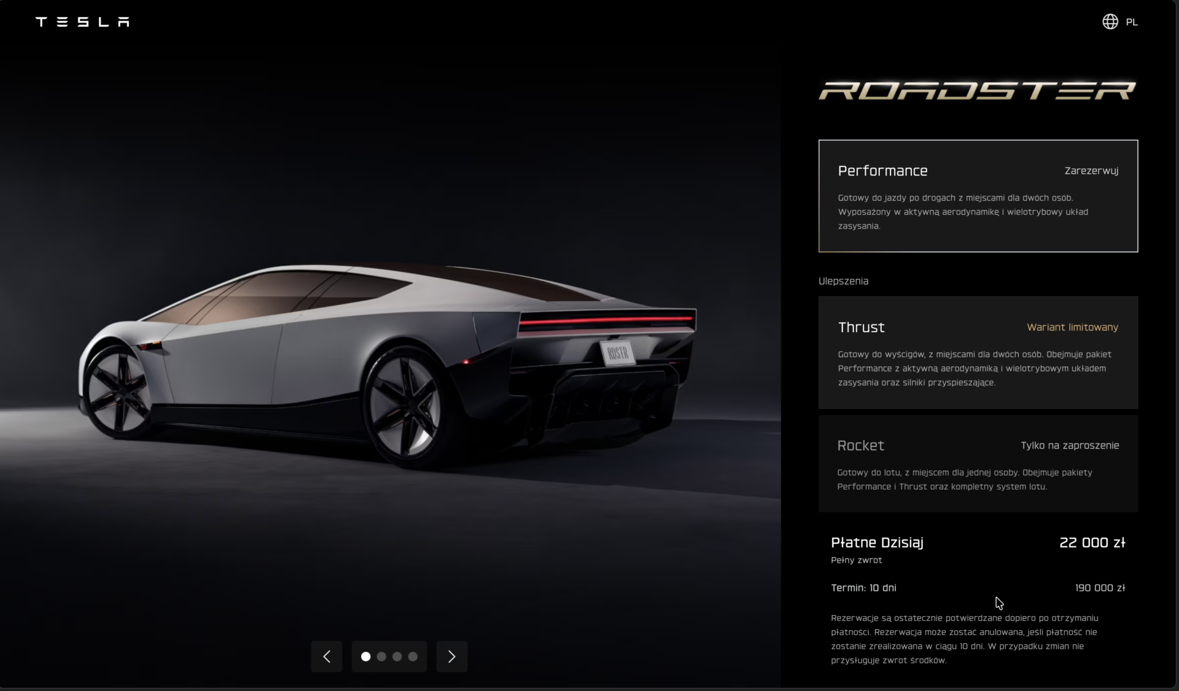Click the Tesla logo

pyautogui.click(x=82, y=22)
